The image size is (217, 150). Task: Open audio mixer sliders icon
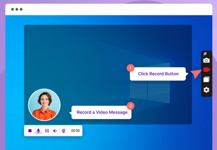47,131
